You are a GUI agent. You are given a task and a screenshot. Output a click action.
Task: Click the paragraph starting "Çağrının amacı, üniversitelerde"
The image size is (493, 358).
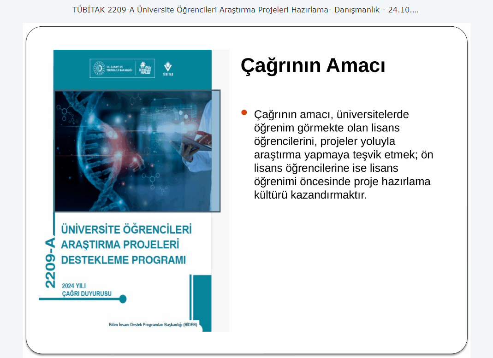click(344, 154)
